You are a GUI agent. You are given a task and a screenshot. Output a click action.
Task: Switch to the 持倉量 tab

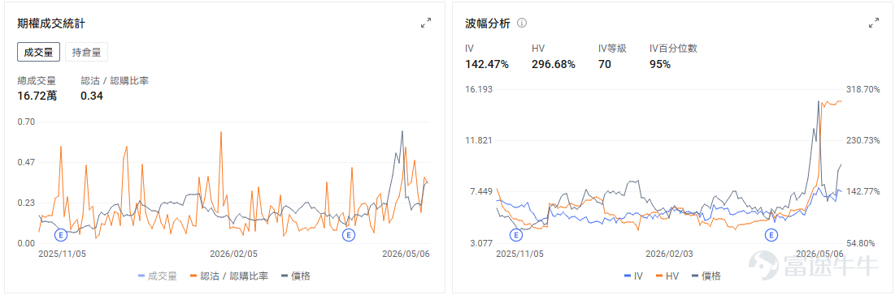86,53
